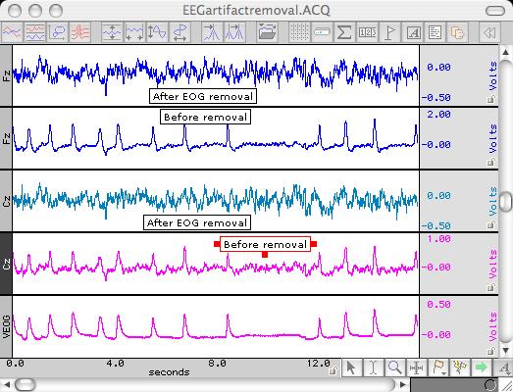Select the teal Cz channel label
513x392 pixels.
coord(6,201)
